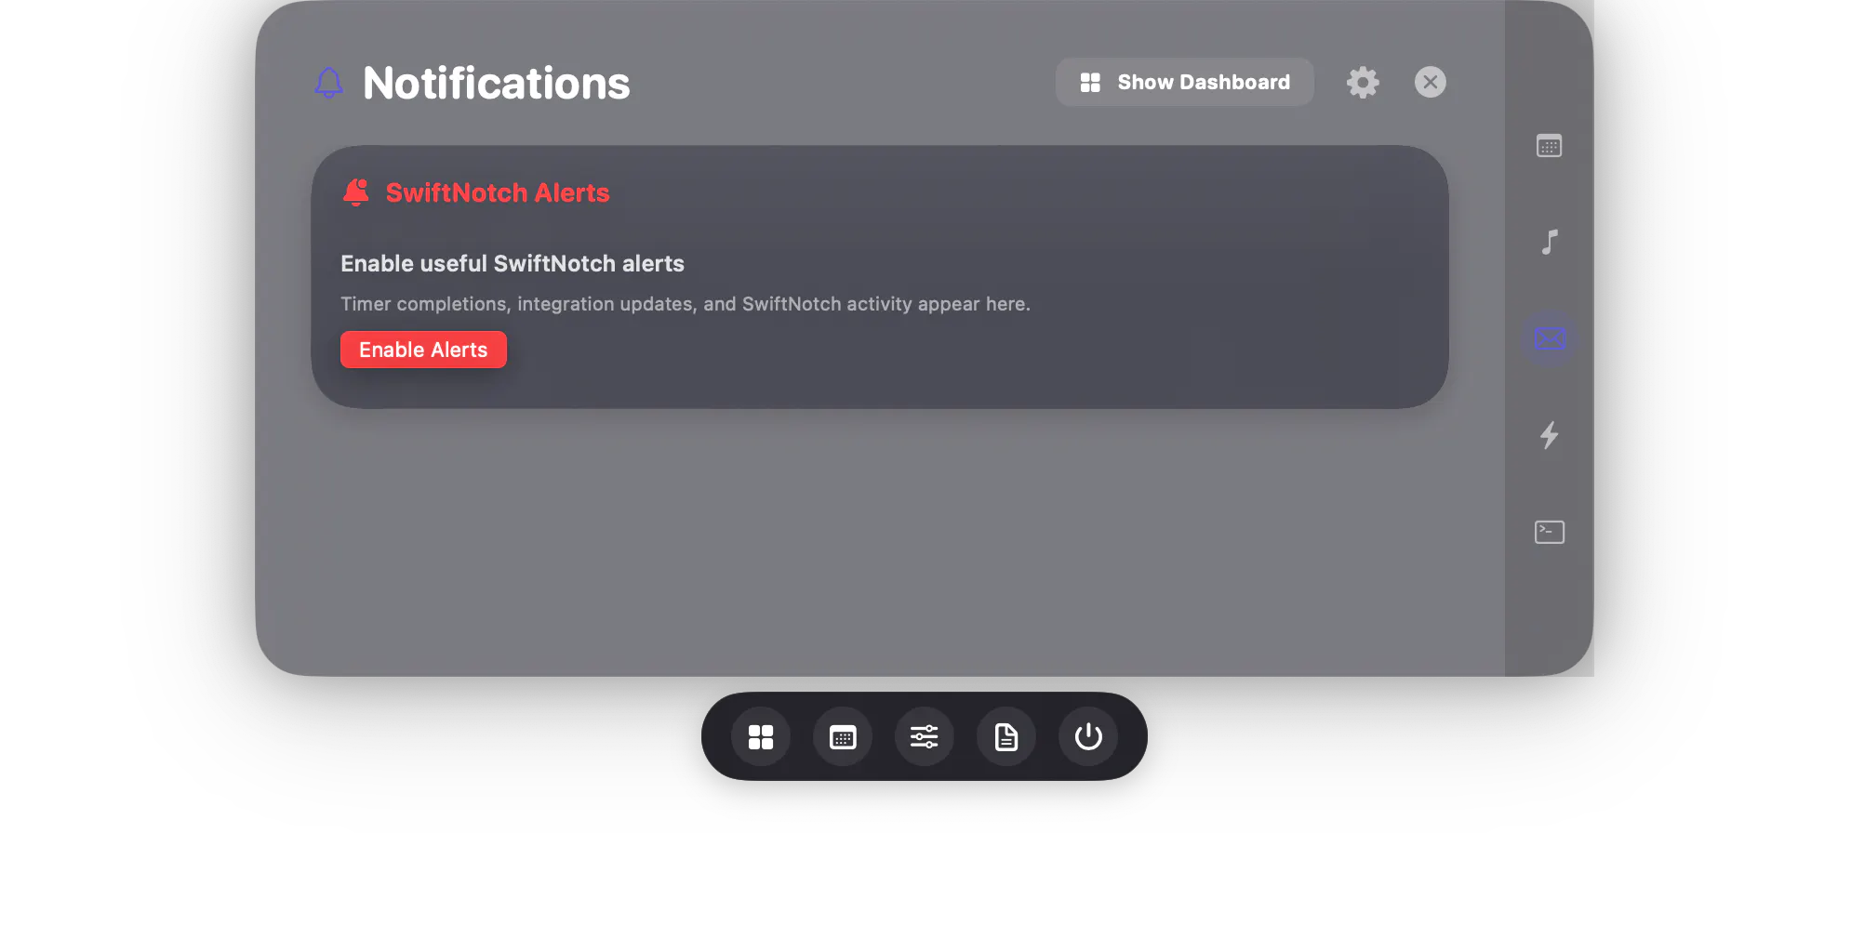Click 'Enable useful SwiftNotch alerts' text
This screenshot has height=952, width=1851.
pyautogui.click(x=513, y=263)
